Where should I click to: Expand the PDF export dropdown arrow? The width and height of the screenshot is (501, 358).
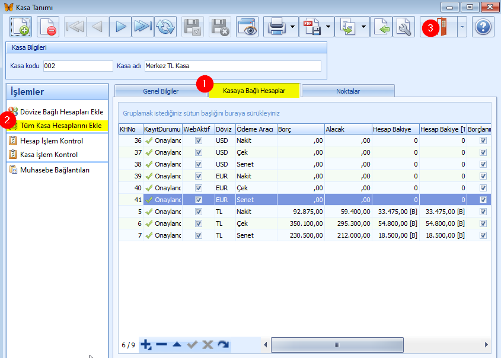(328, 27)
